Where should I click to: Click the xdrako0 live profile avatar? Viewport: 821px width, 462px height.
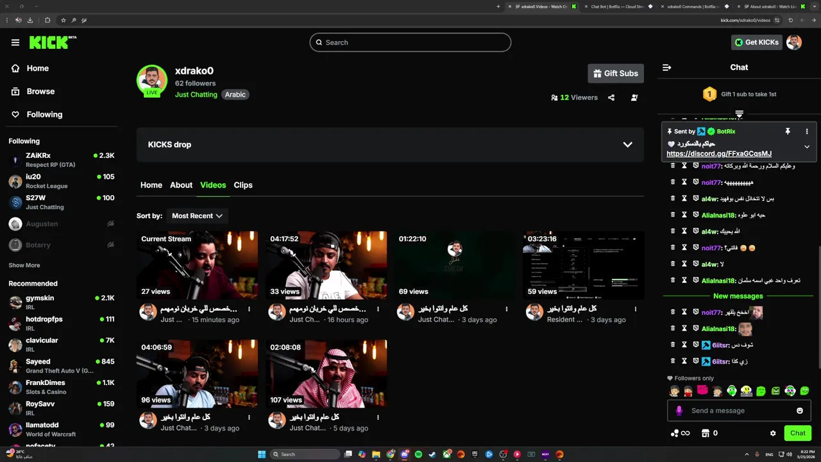tap(152, 80)
